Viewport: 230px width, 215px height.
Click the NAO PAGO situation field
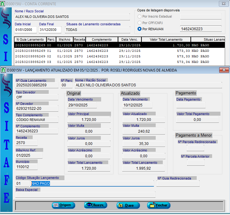point(92,184)
